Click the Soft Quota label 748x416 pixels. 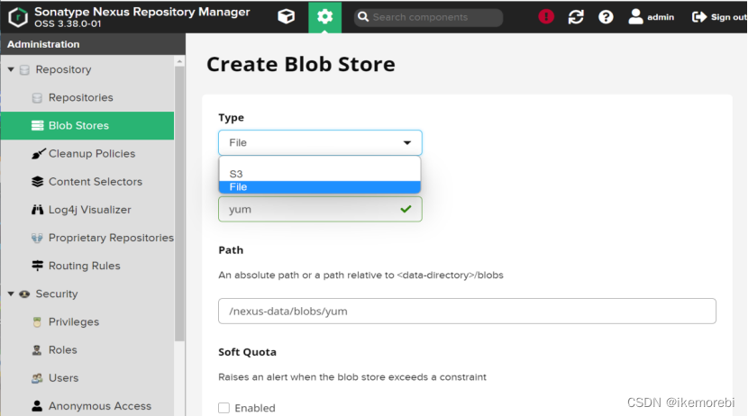tap(247, 352)
